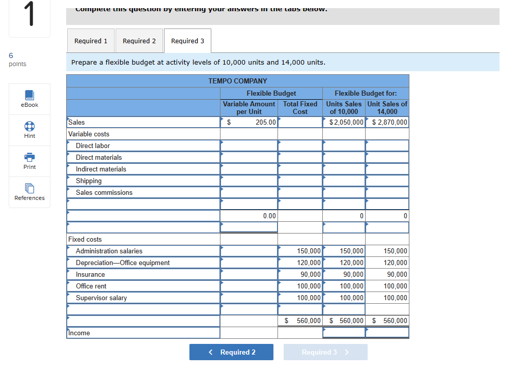Click the Direct labor variable amount cell
The width and height of the screenshot is (526, 378).
point(248,146)
